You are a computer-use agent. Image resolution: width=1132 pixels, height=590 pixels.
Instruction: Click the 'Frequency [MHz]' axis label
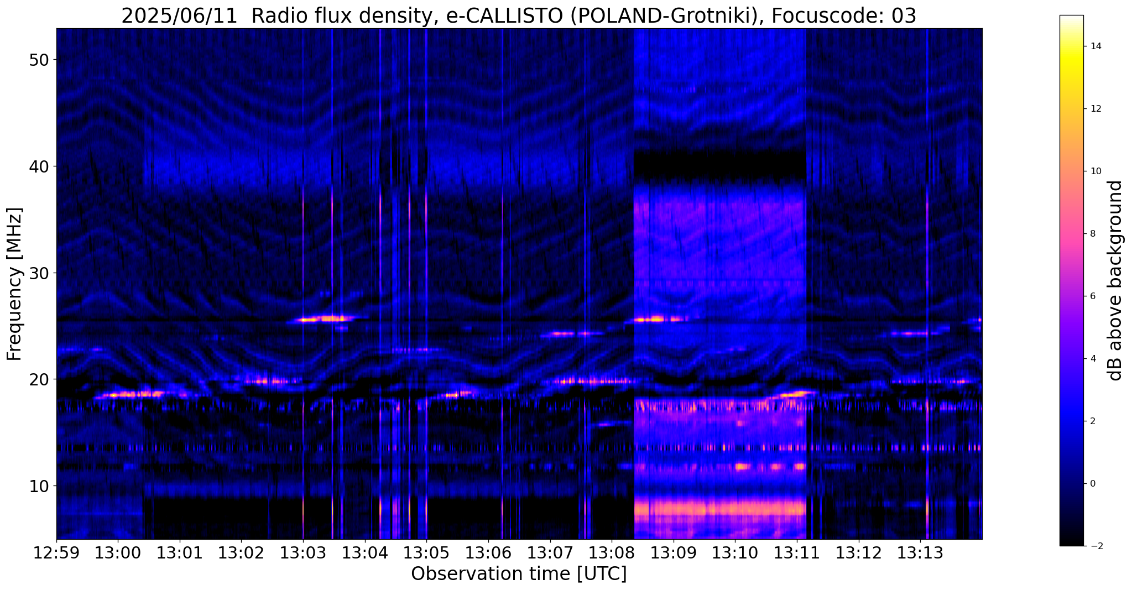pyautogui.click(x=15, y=284)
